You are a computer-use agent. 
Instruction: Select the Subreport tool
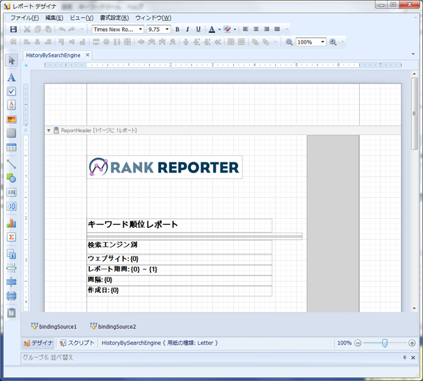pyautogui.click(x=11, y=313)
